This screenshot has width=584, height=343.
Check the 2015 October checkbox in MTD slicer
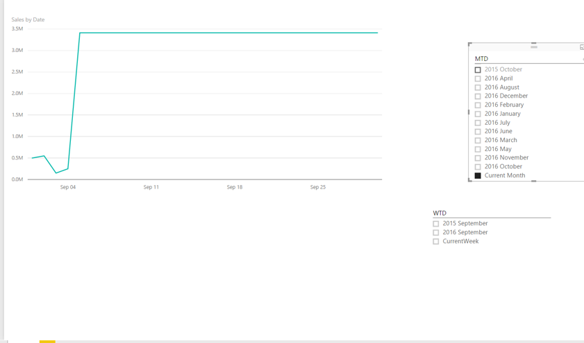pos(478,70)
